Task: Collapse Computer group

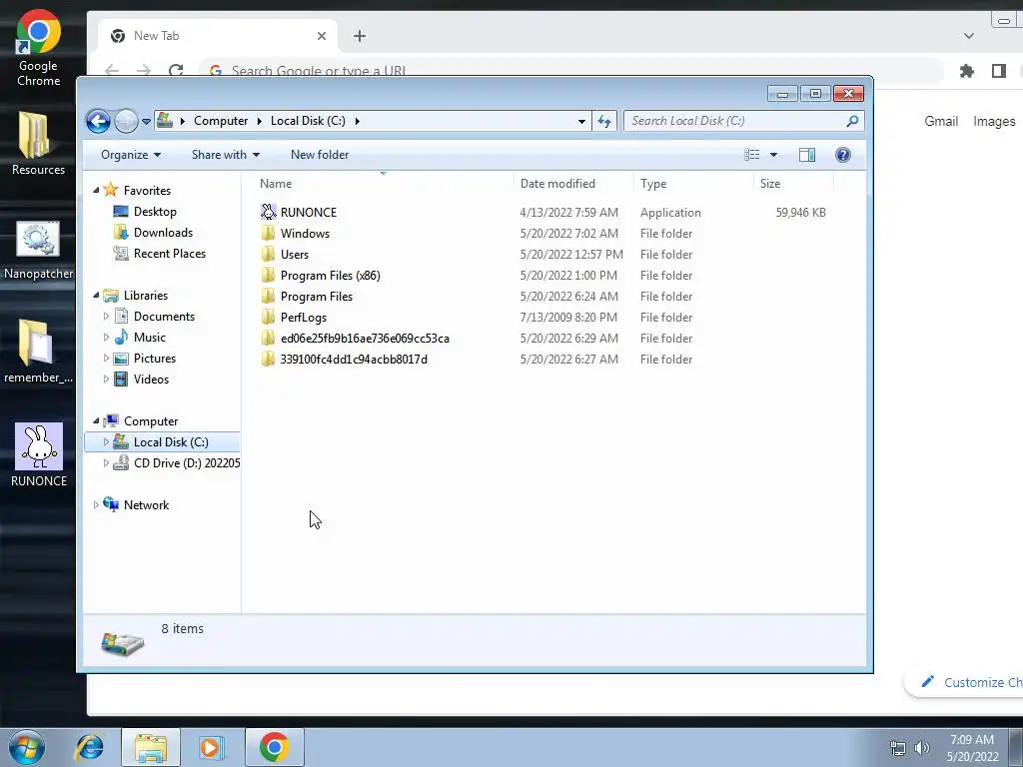Action: point(96,420)
